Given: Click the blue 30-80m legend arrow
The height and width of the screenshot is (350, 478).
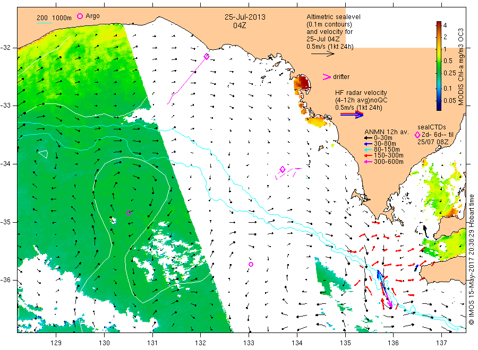Looking at the screenshot, I should 369,144.
